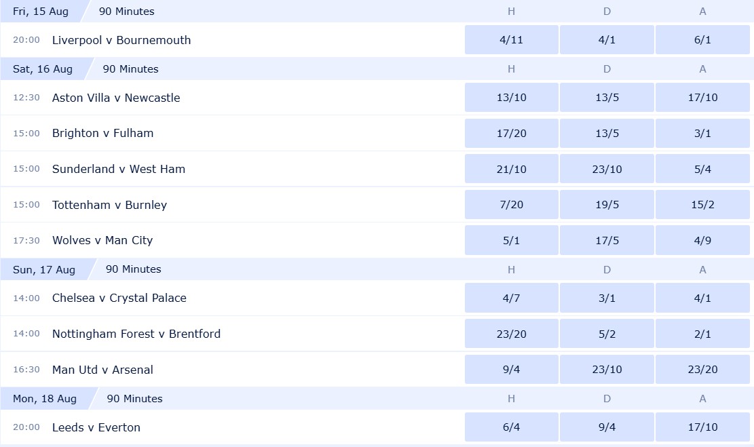
Task: Pick Burnley away odds 15/2
Action: click(x=702, y=205)
